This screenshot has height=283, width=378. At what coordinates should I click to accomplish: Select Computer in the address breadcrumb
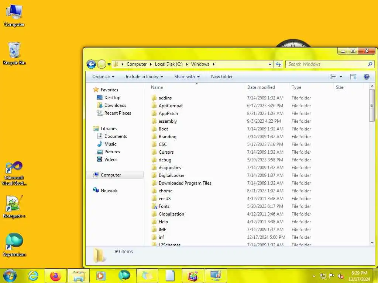(137, 64)
